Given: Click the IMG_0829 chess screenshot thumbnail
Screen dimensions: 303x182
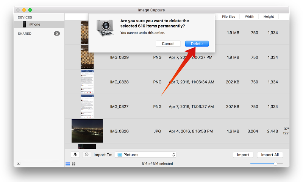Looking at the screenshot, I should pos(87,57).
